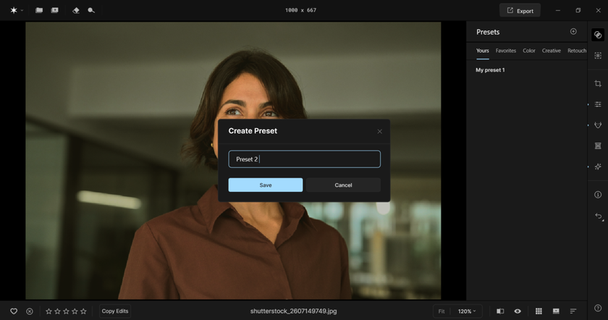Click the eraser icon in top toolbar
The image size is (608, 320).
click(77, 11)
